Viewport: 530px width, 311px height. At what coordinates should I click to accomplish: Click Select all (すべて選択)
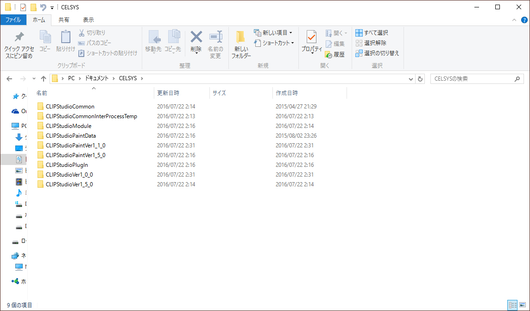point(372,33)
